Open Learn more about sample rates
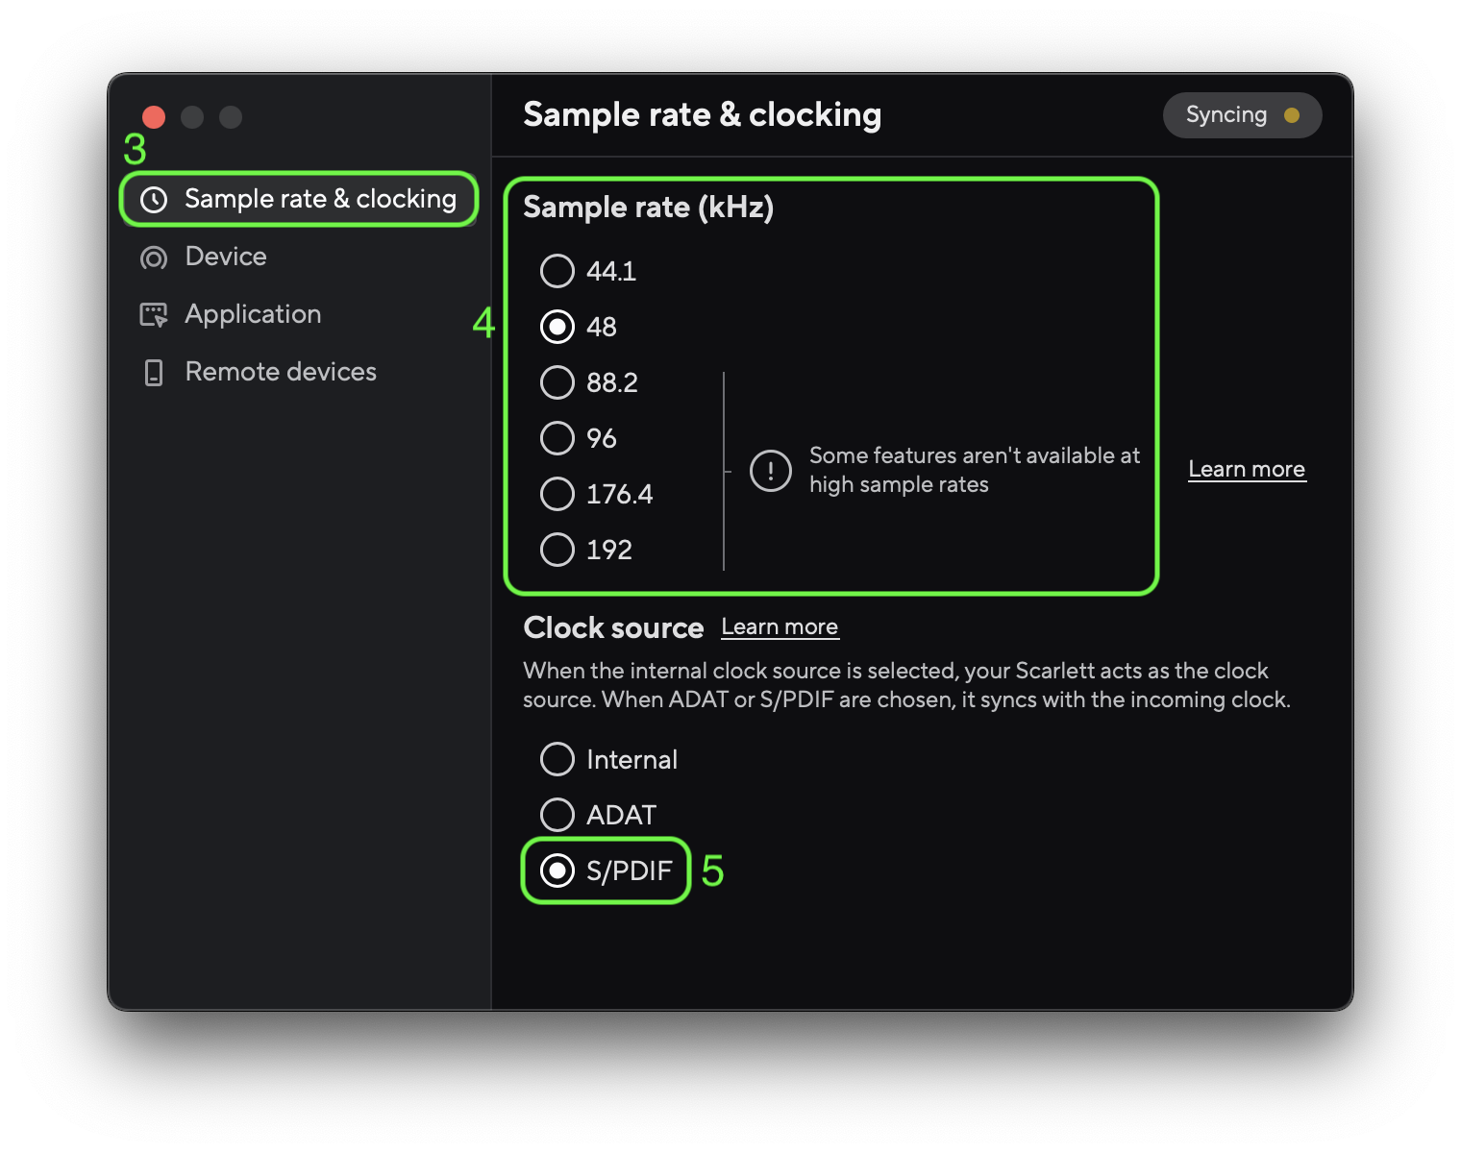The height and width of the screenshot is (1153, 1461). 1246,469
